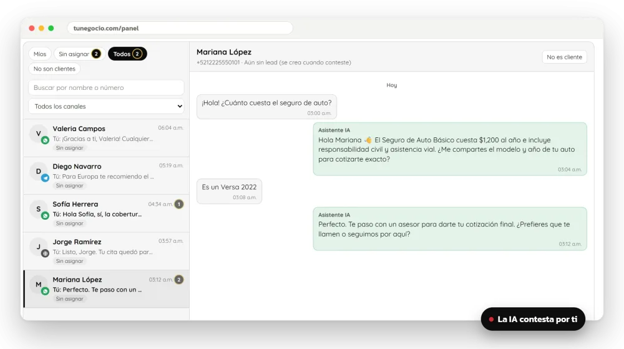Open the Todos los canales dropdown
Screen dimensions: 624x349
click(x=106, y=106)
